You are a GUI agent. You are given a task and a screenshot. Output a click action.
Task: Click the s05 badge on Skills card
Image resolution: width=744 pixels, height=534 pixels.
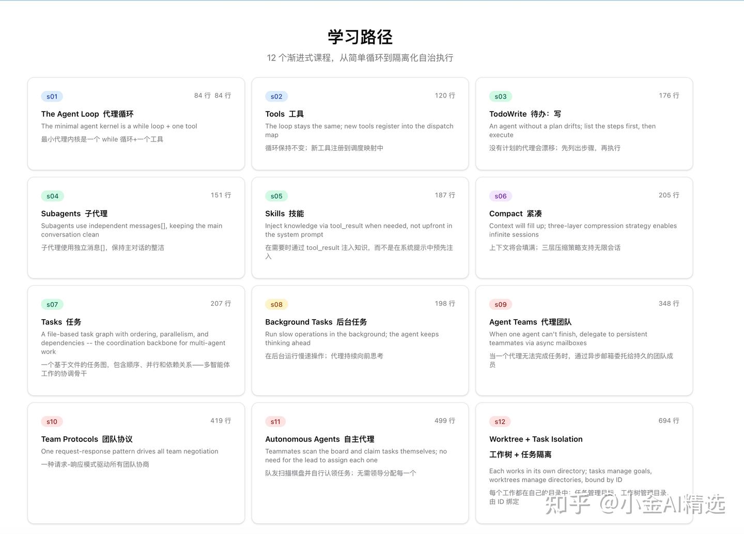click(276, 196)
